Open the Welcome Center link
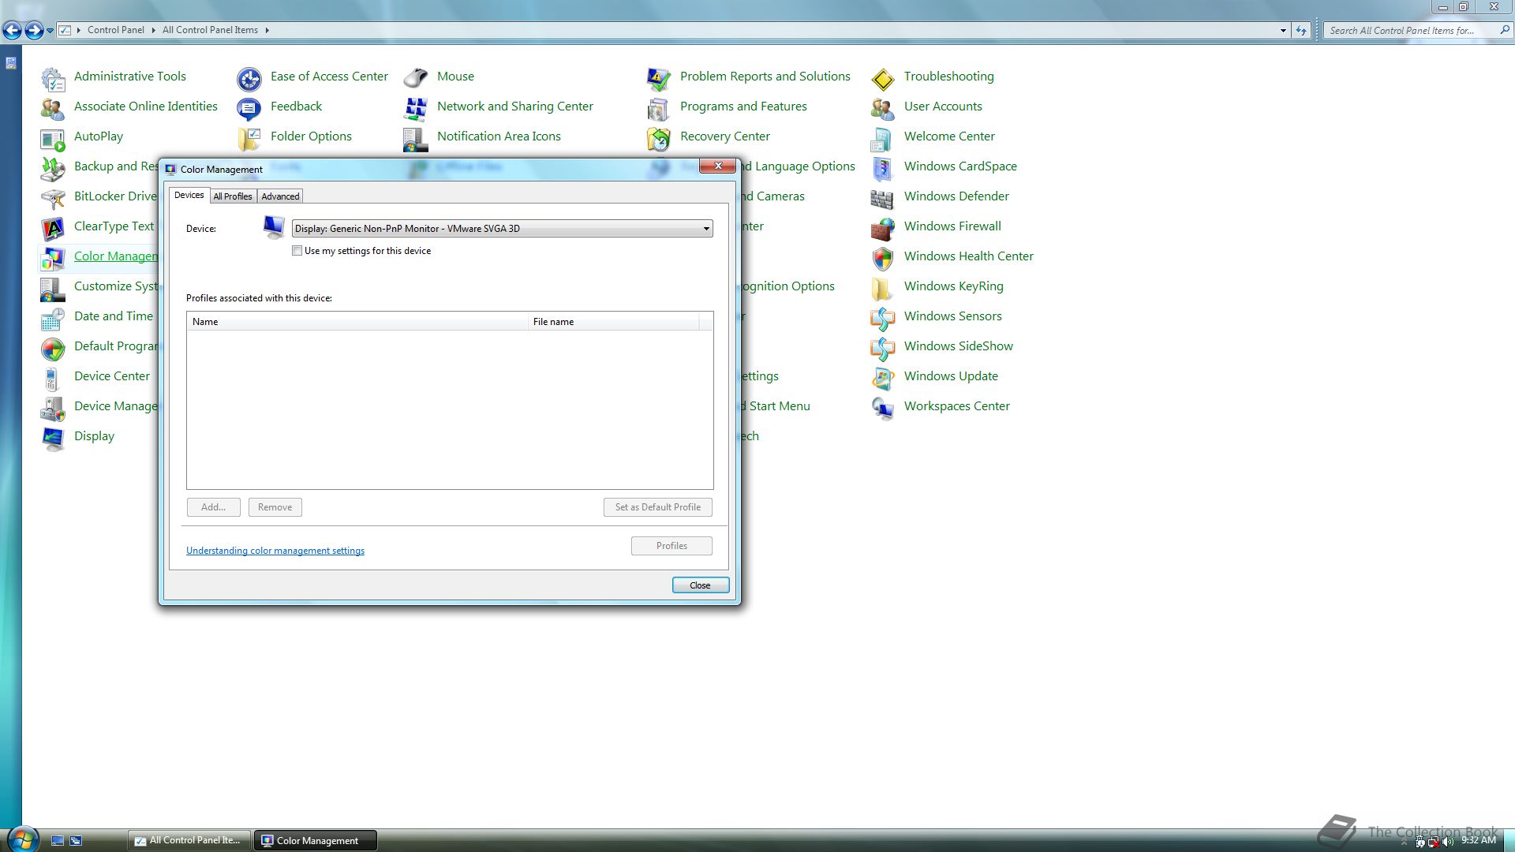 click(x=949, y=136)
